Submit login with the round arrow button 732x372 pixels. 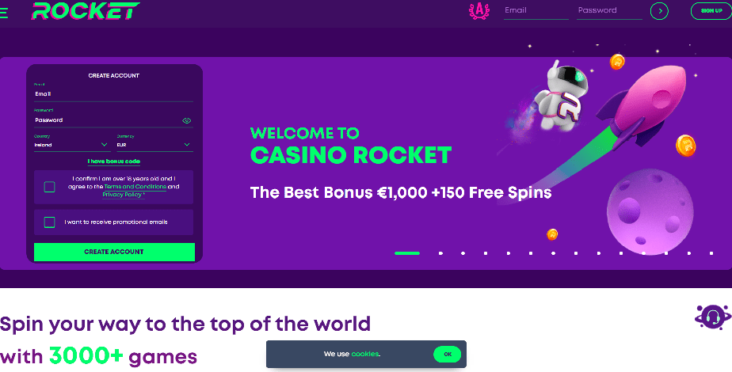pyautogui.click(x=659, y=11)
